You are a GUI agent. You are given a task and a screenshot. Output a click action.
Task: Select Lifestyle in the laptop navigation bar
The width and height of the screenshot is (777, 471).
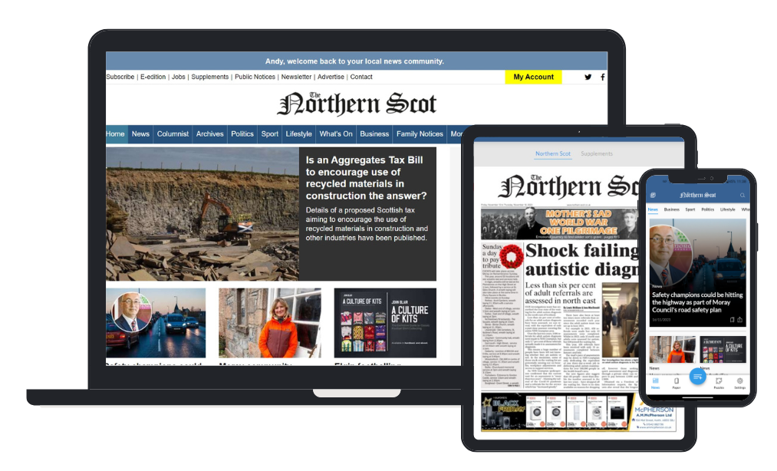tap(299, 134)
